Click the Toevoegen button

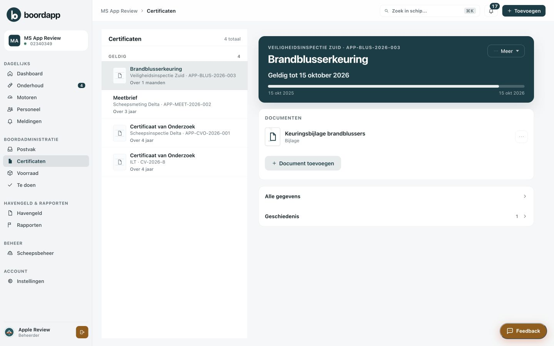tap(524, 11)
